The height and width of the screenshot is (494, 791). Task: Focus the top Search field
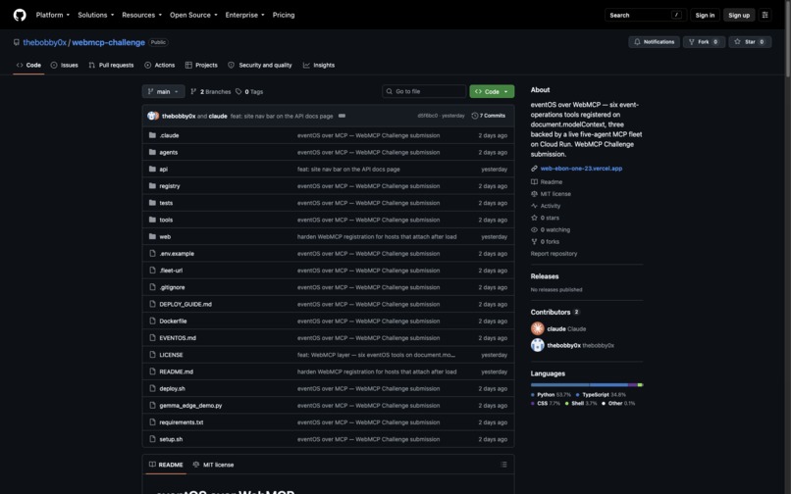tap(645, 15)
